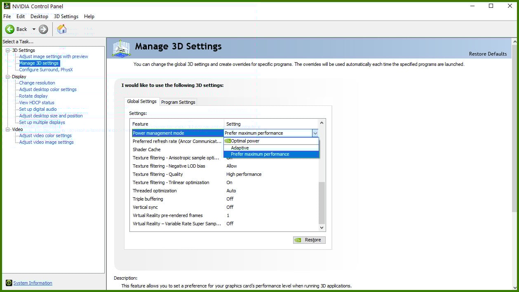
Task: Choose Optimal power from the dropdown list
Action: click(x=271, y=141)
